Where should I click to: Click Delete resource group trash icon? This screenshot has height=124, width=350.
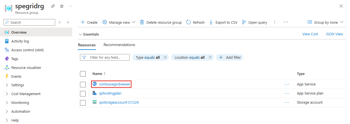pos(142,22)
